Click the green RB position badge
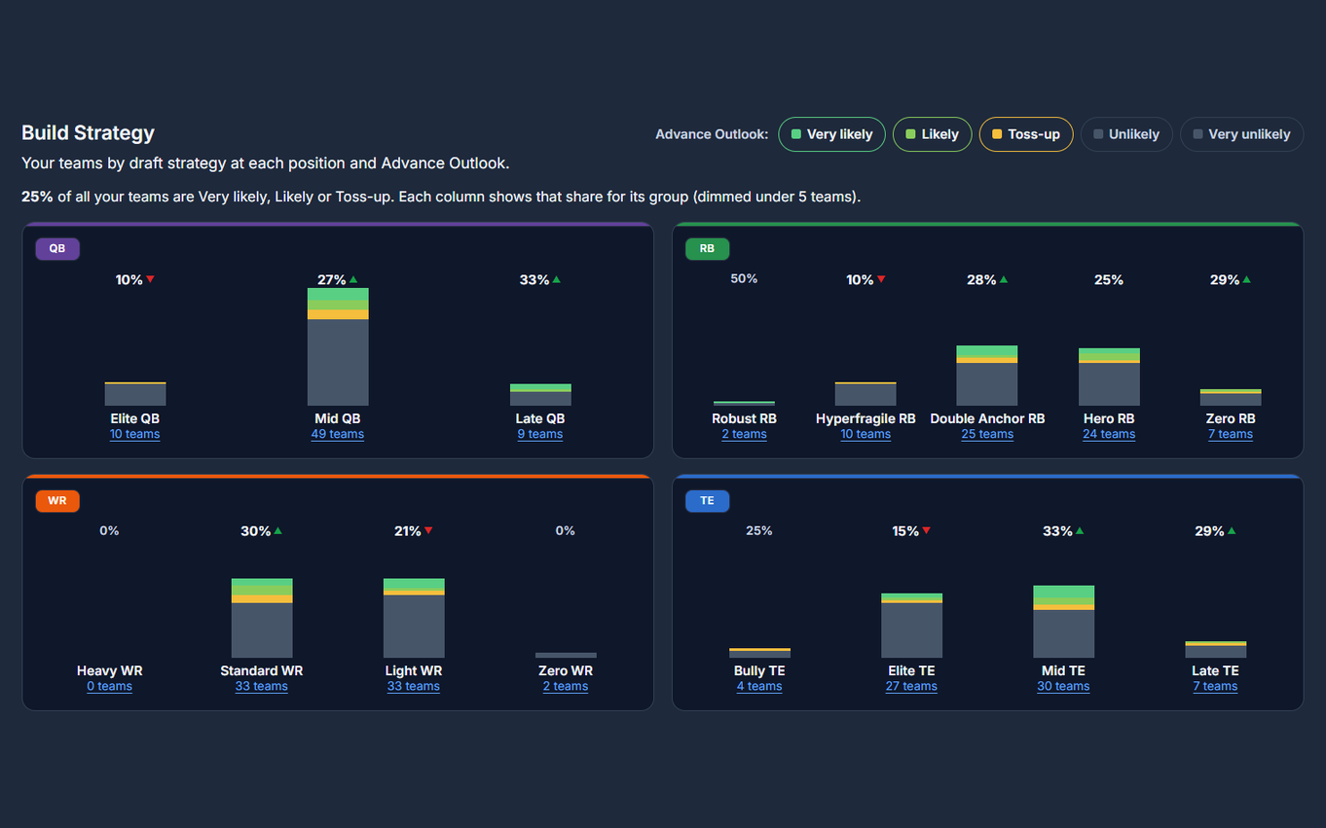 (707, 248)
